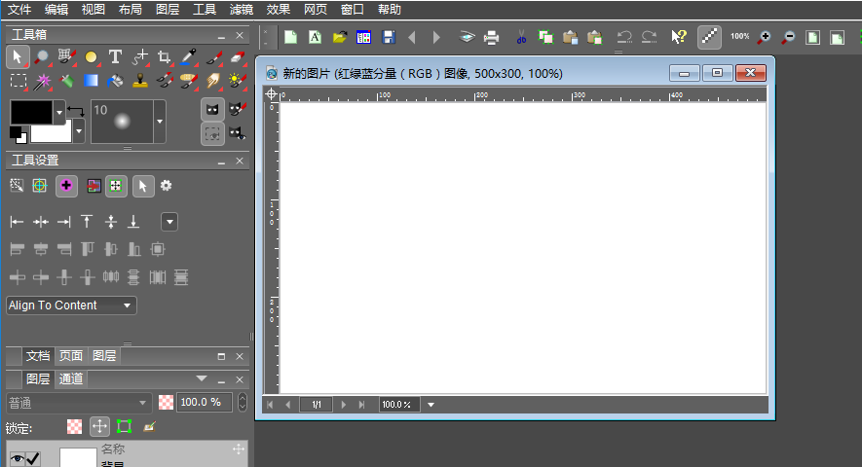862x467 pixels.
Task: Switch to the 页面 tab
Action: tap(71, 355)
